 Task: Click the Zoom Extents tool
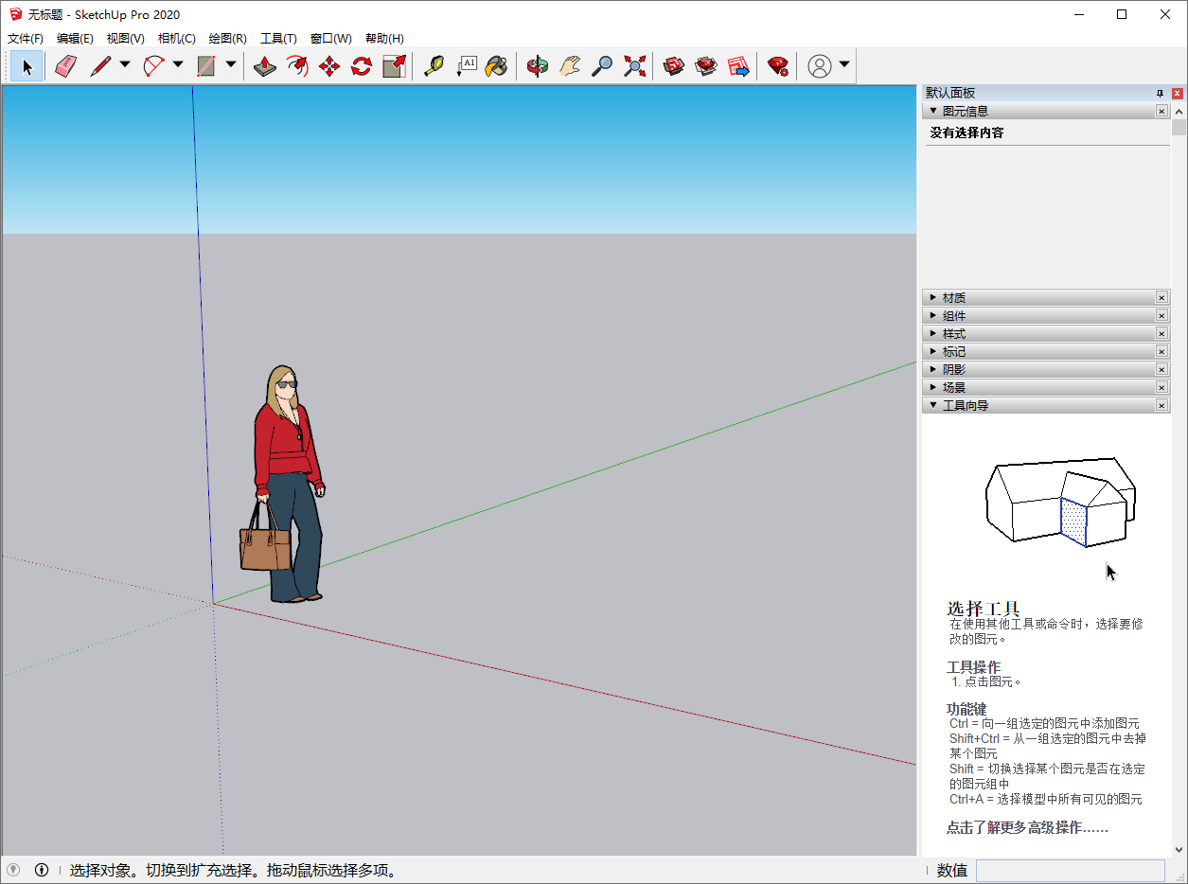click(x=635, y=66)
